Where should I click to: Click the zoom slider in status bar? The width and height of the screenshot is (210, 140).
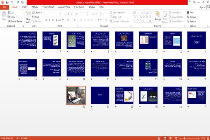coord(189,138)
